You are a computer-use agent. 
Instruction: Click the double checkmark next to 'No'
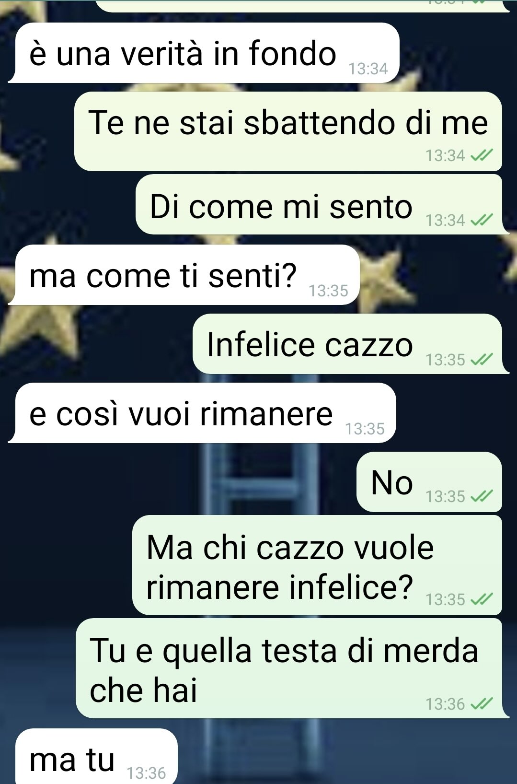[x=482, y=496]
